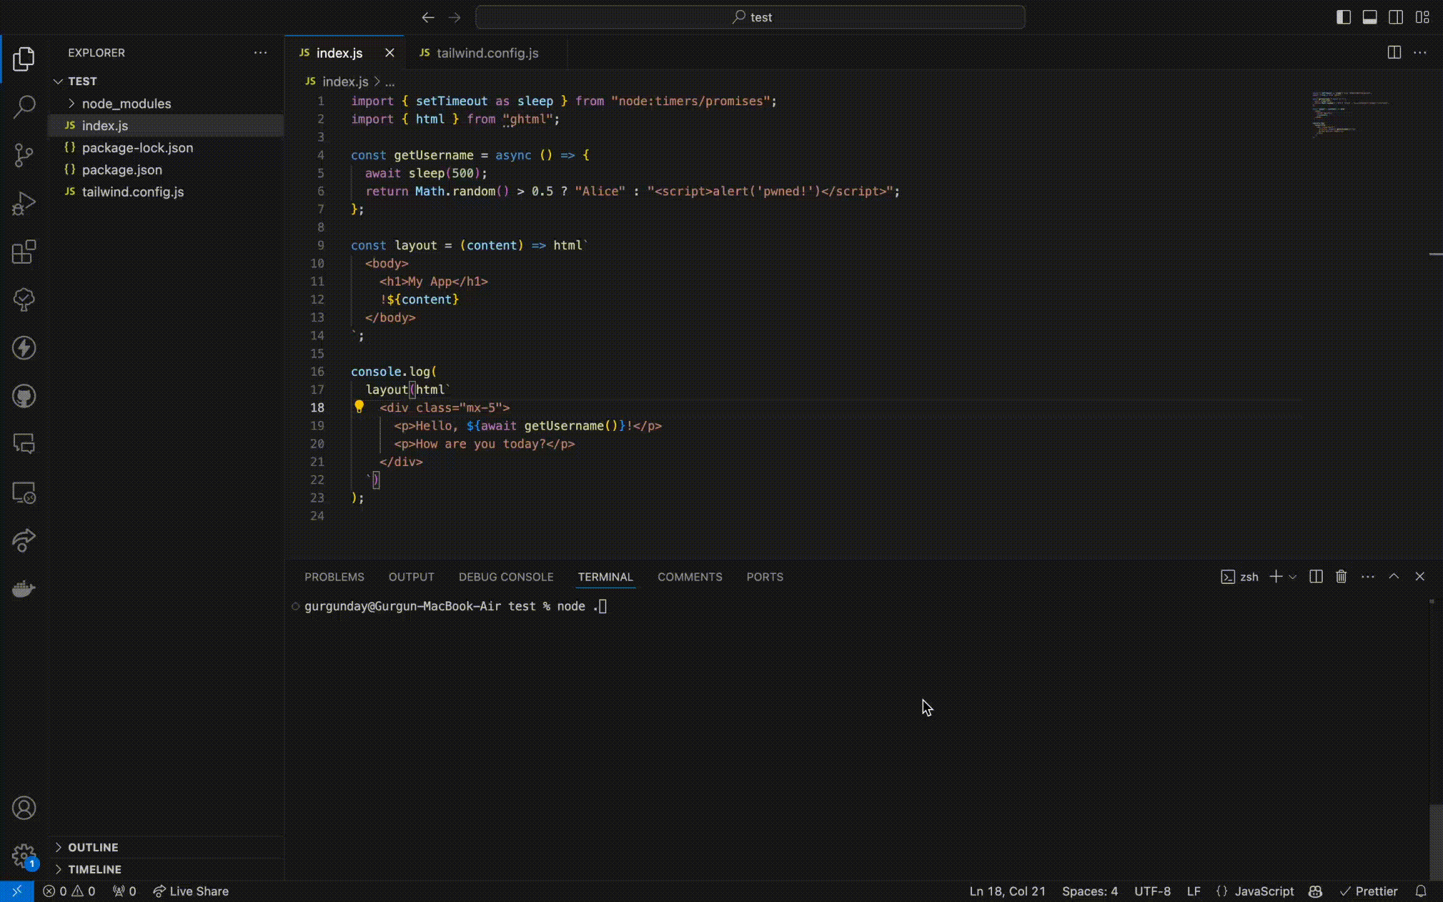This screenshot has width=1443, height=902.
Task: Split the editor right
Action: 1394,53
